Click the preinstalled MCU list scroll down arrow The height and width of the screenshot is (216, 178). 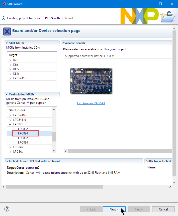[x=54, y=151]
